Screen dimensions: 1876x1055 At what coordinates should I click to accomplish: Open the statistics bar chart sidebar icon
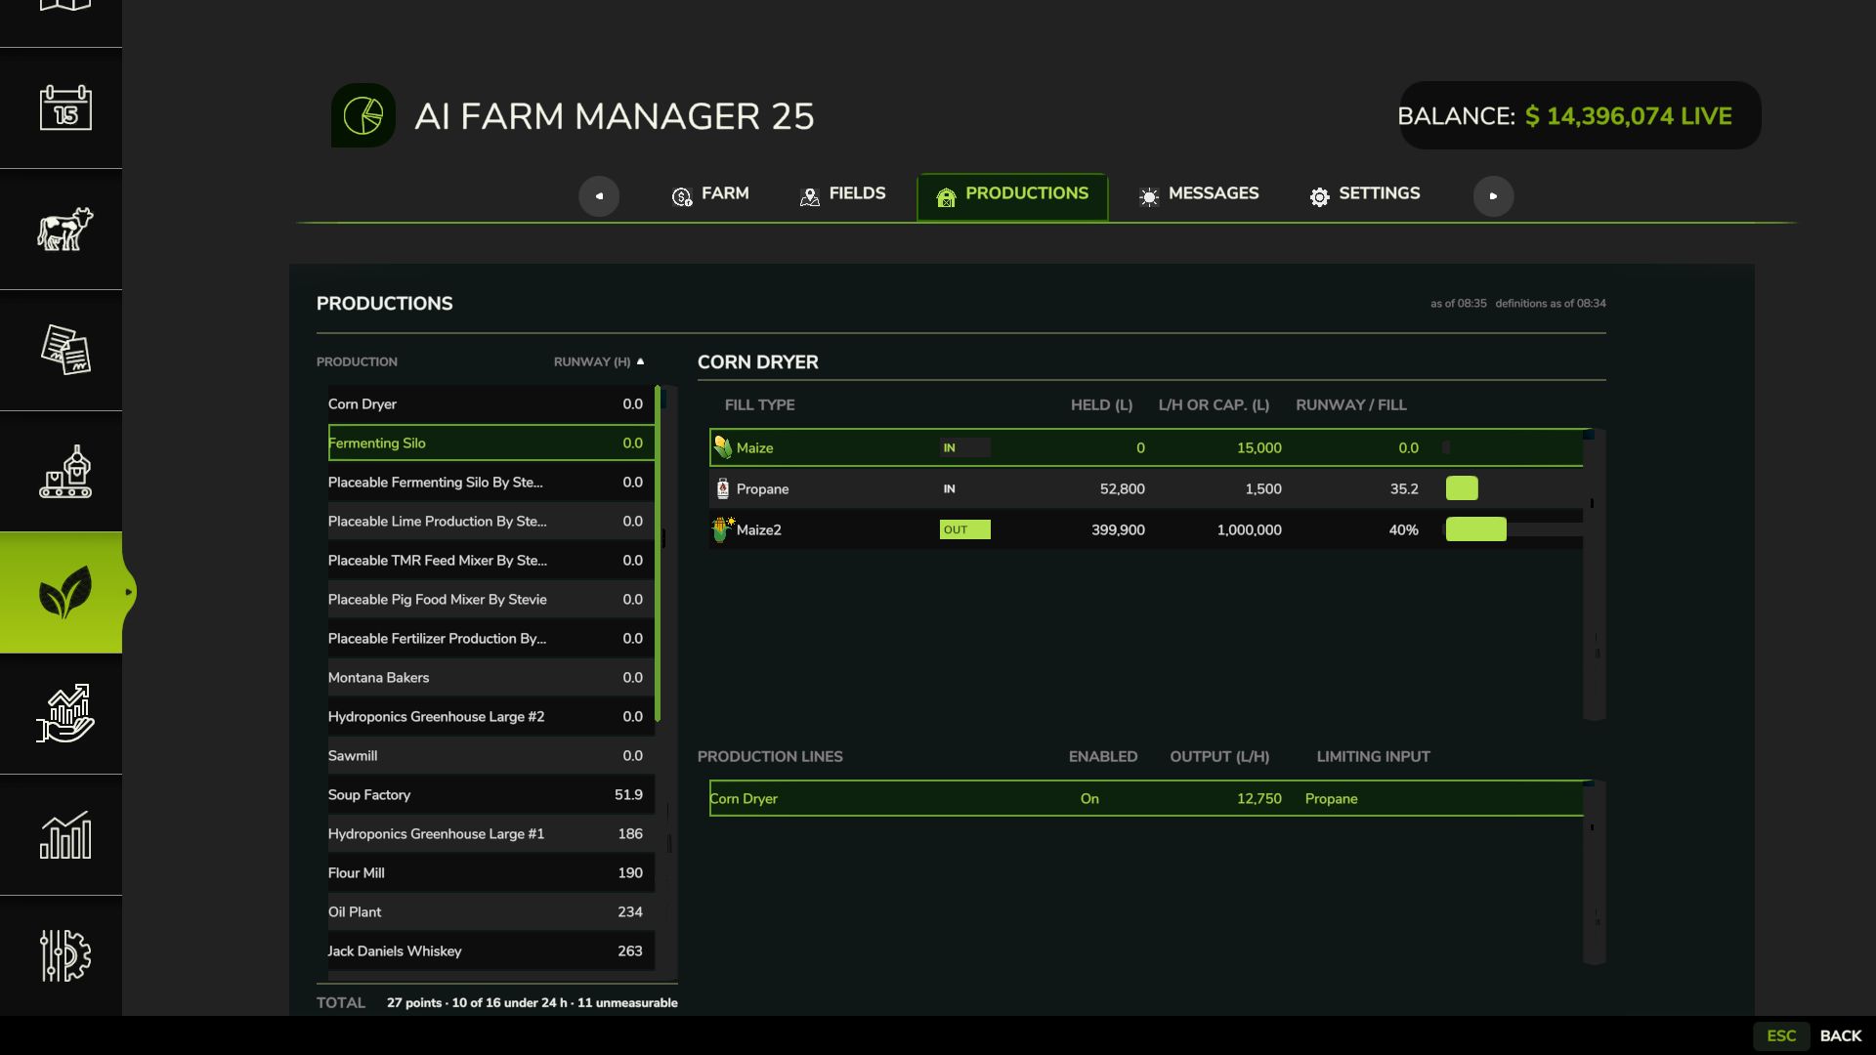[65, 835]
